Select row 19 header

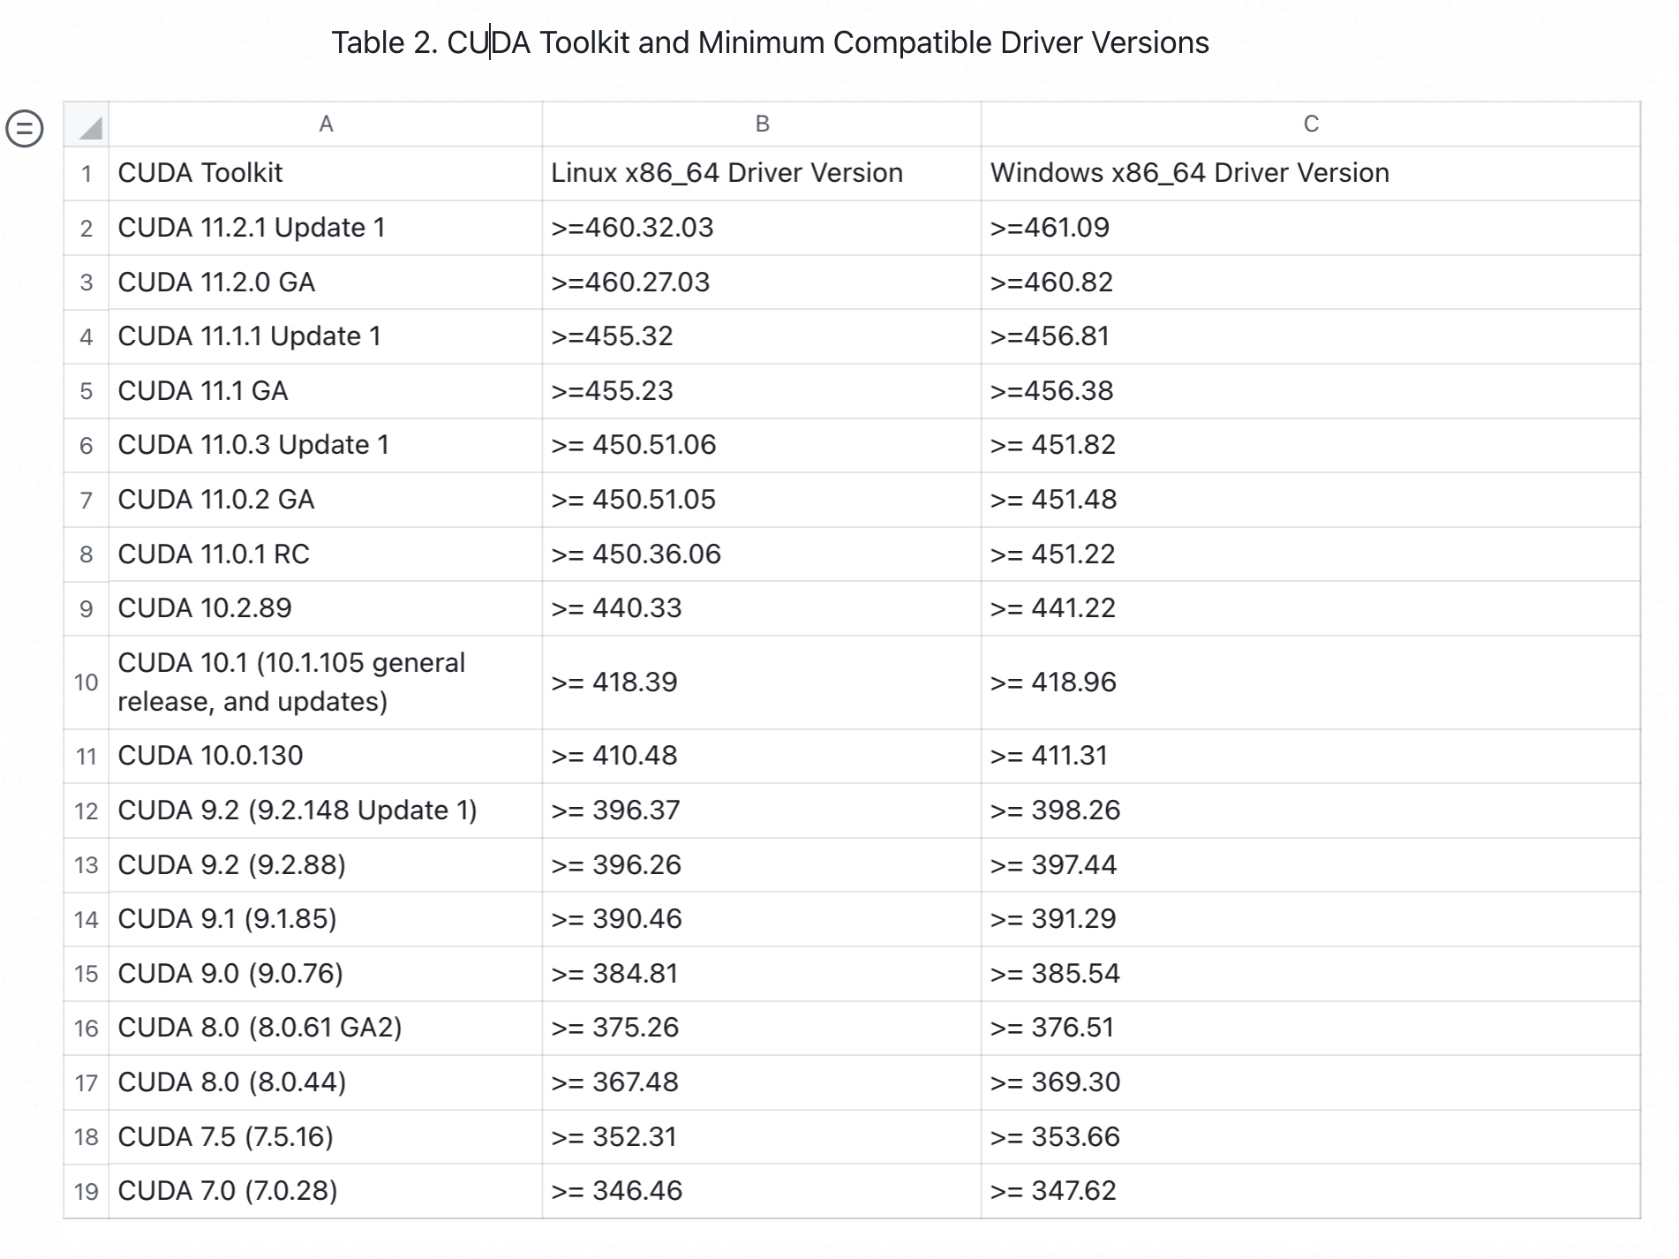coord(86,1192)
